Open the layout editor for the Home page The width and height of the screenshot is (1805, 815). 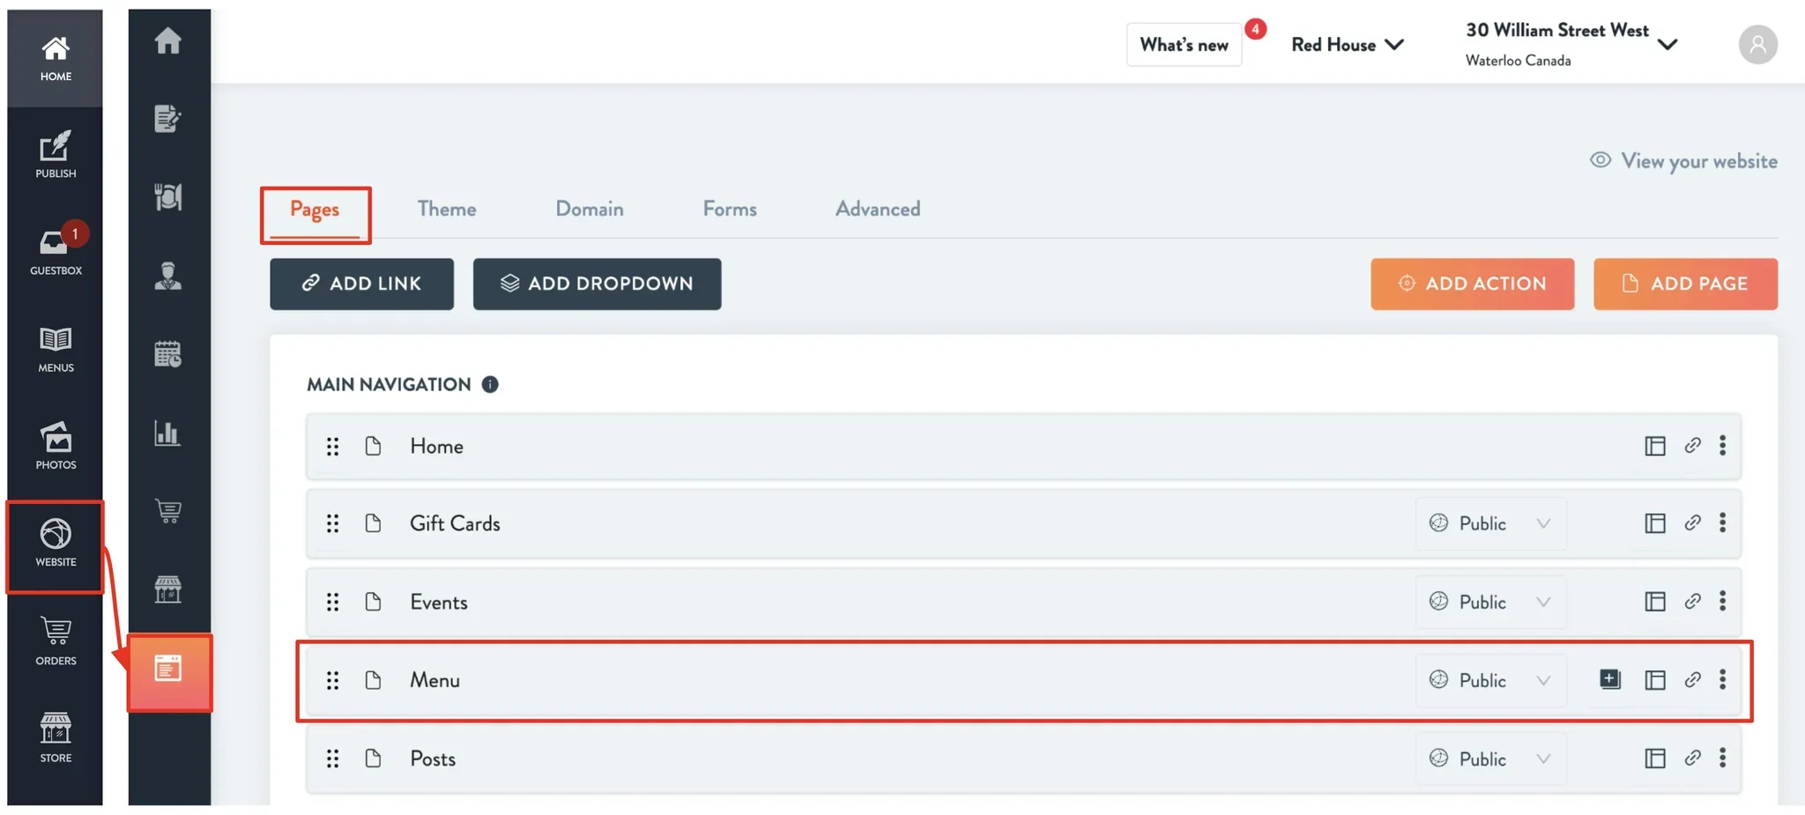pyautogui.click(x=1655, y=446)
